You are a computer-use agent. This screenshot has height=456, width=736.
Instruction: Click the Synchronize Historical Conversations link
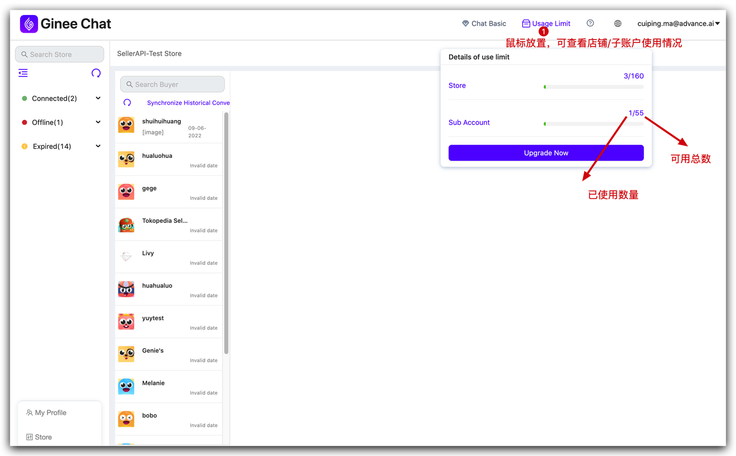[x=188, y=102]
